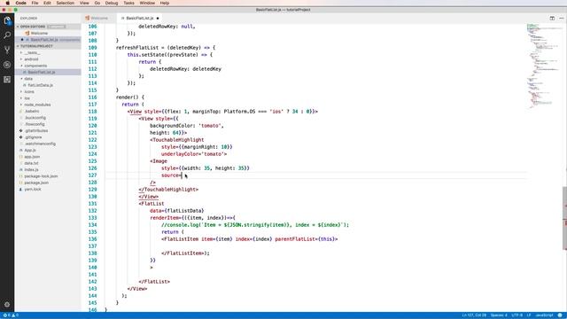Open the Window menu

pyautogui.click(x=147, y=3)
